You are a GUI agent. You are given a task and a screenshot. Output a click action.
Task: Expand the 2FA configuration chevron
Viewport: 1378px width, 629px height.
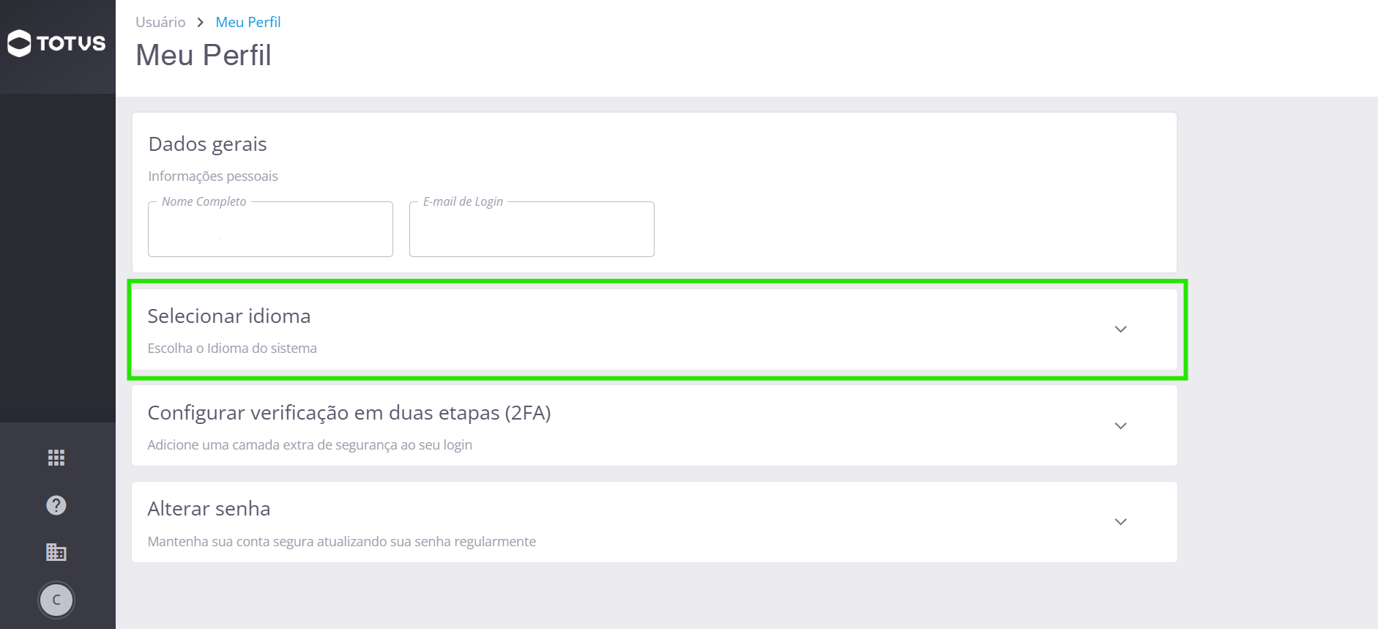1120,426
